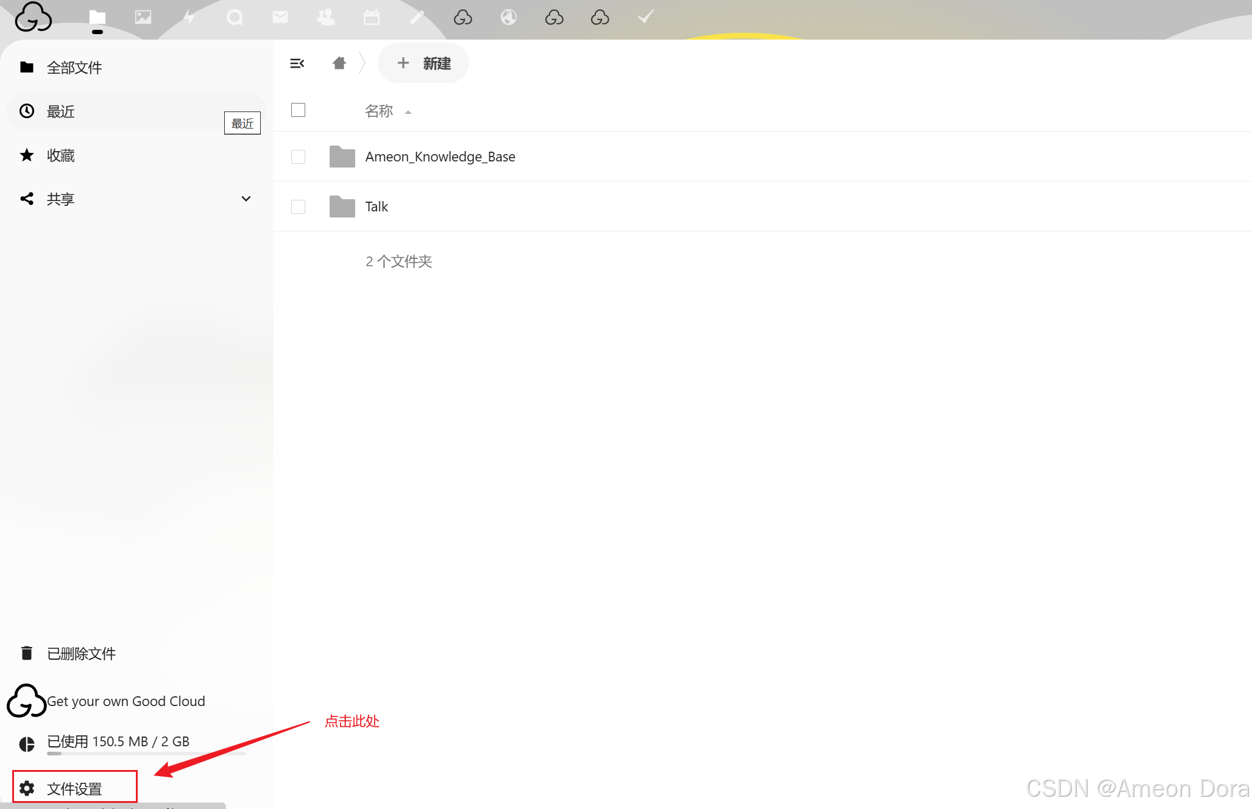Select 收藏 favorites in sidebar
1252x809 pixels.
pyautogui.click(x=61, y=155)
